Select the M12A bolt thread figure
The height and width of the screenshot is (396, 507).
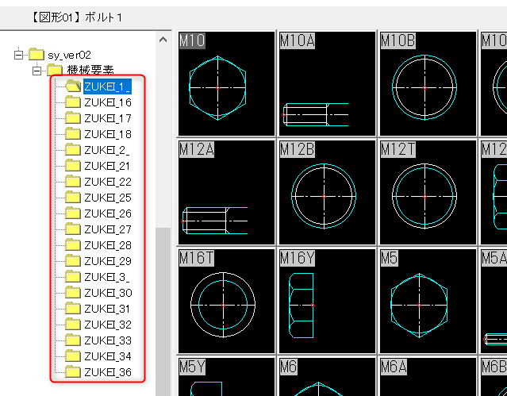pyautogui.click(x=226, y=193)
